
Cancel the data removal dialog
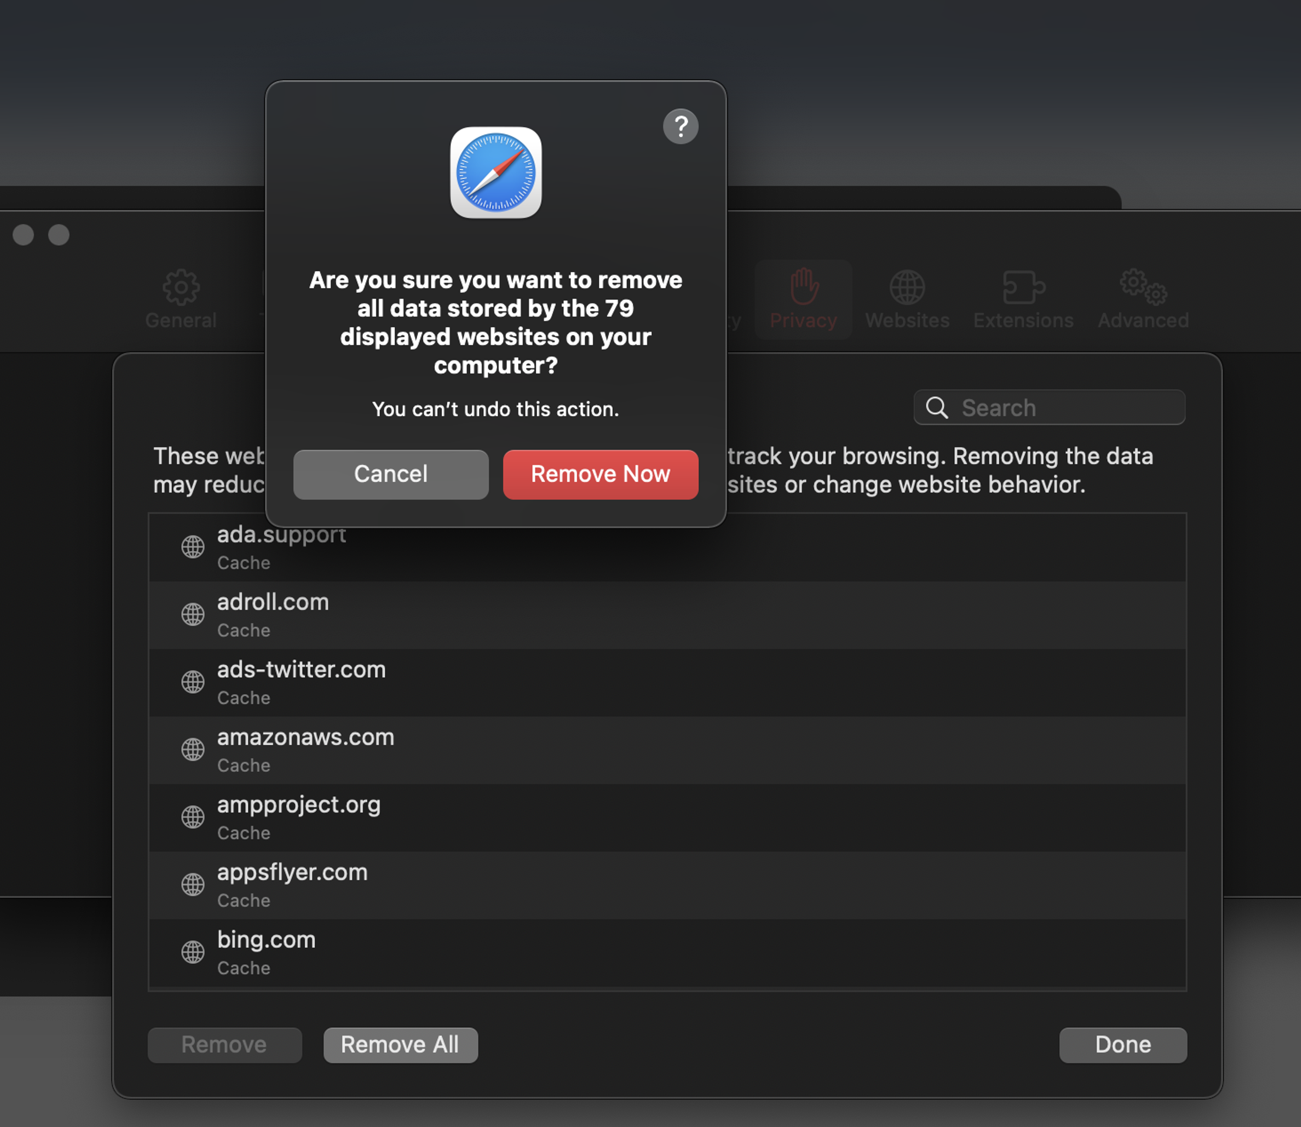pos(391,474)
